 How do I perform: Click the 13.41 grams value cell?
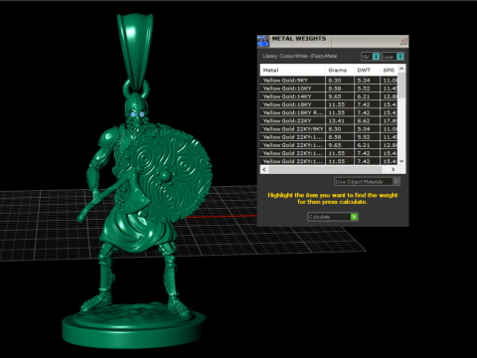(x=340, y=120)
